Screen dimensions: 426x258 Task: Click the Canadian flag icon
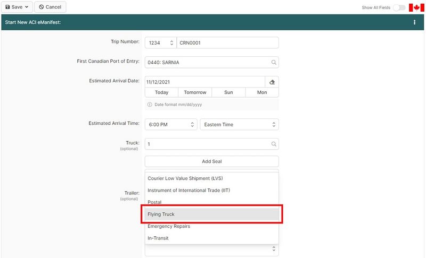tap(416, 7)
